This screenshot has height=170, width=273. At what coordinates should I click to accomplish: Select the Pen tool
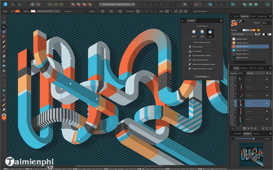pyautogui.click(x=4, y=42)
